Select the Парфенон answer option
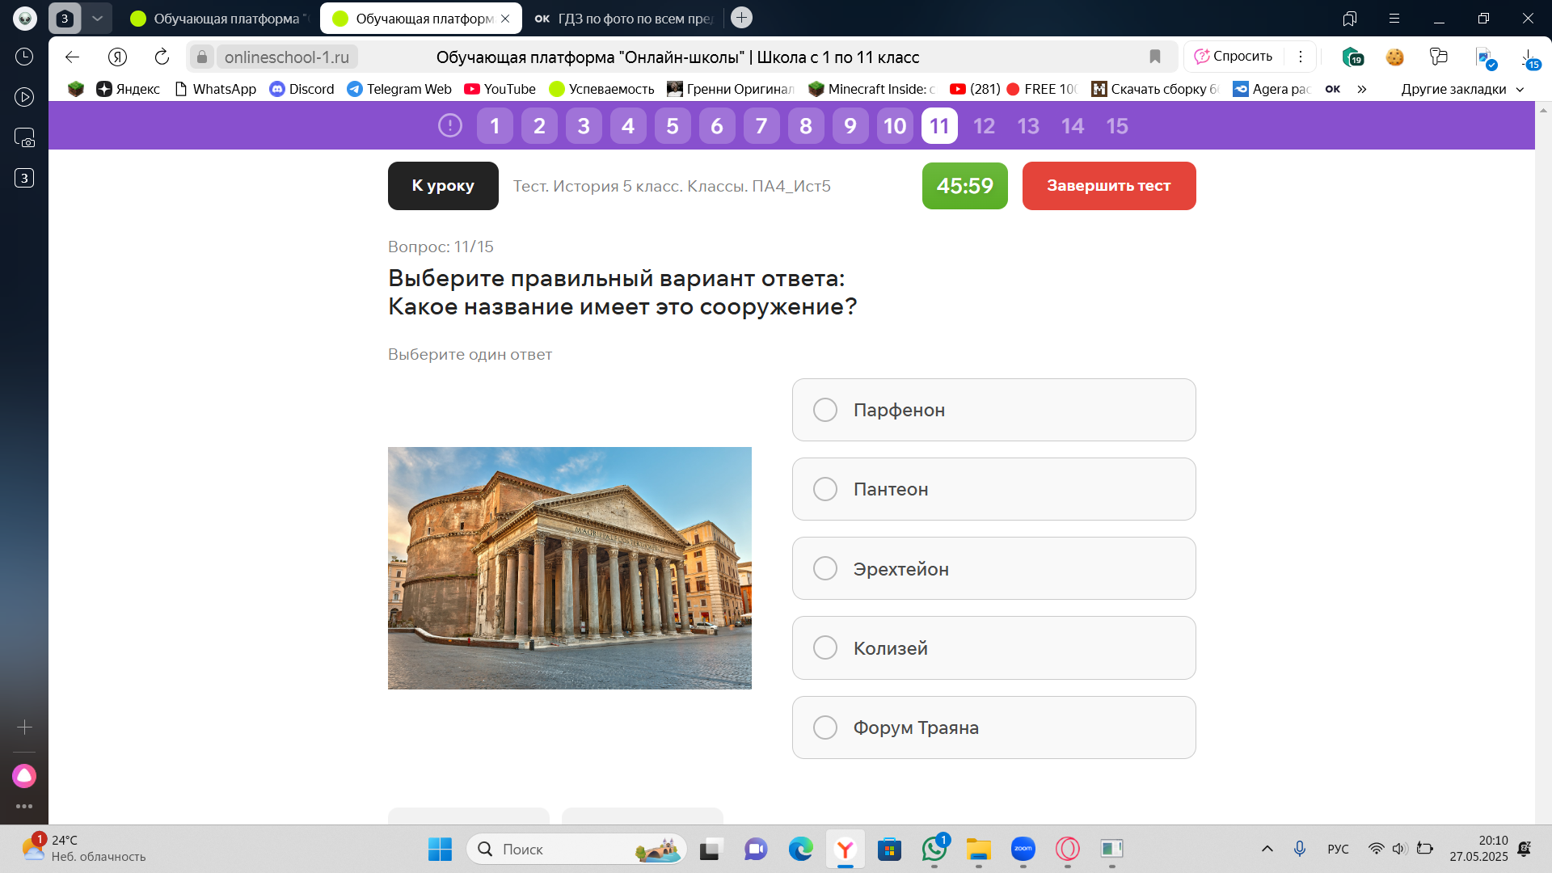1552x873 pixels. 993,410
